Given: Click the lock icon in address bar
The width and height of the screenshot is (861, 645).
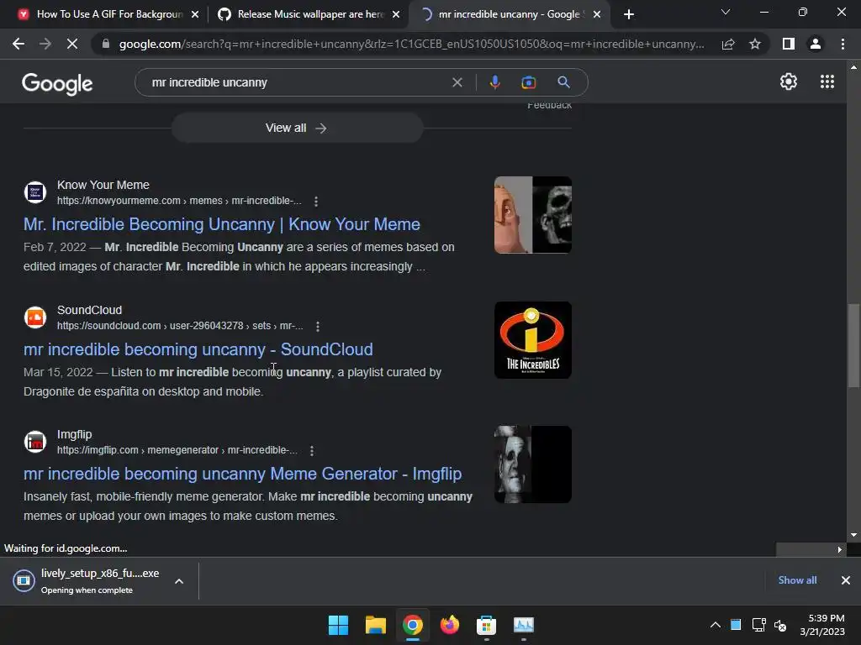Looking at the screenshot, I should [x=105, y=44].
